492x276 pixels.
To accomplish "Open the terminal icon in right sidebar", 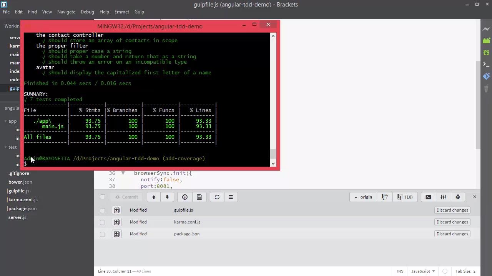I will point(486,64).
